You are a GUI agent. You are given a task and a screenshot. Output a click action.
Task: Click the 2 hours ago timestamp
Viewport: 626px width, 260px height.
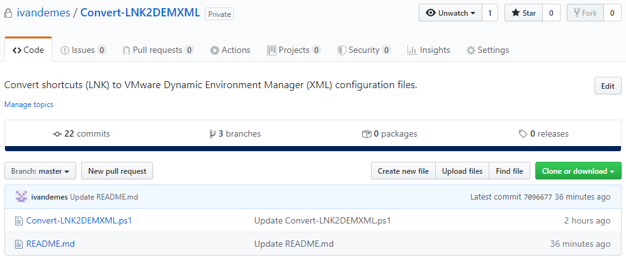point(587,220)
